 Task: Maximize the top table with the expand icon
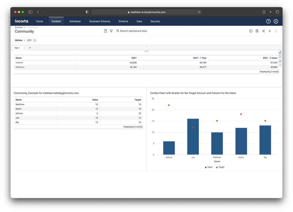click(x=280, y=56)
